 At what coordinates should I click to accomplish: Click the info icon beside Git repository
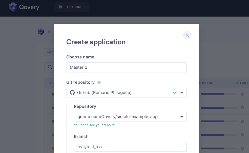[99, 82]
